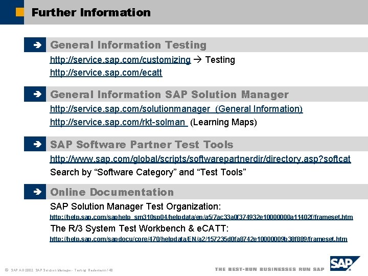Viewport: 368px width, 276px height.
Task: Visit the softwarepartnerdir directory link
Action: [x=200, y=159]
